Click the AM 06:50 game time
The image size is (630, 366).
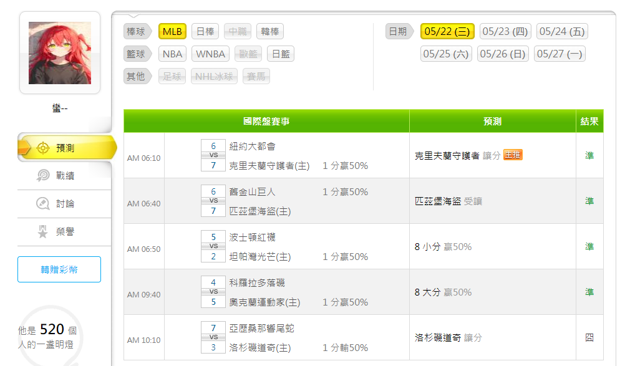point(144,249)
